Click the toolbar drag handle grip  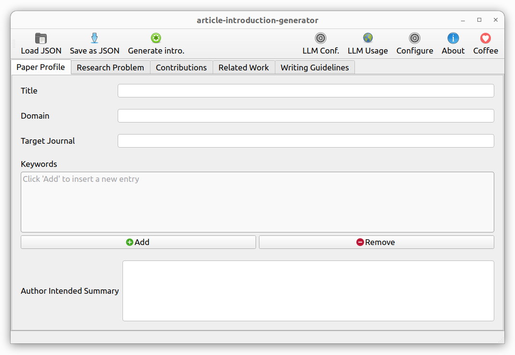coord(14,44)
